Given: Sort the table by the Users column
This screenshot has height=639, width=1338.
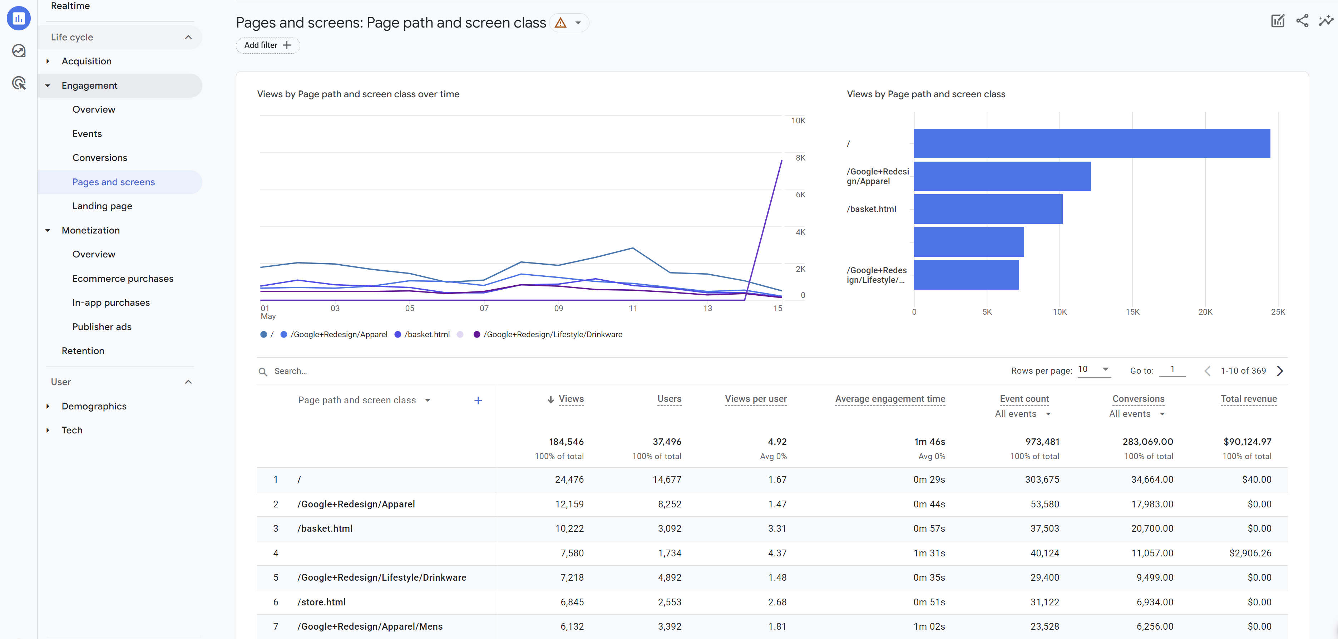Looking at the screenshot, I should (x=669, y=399).
